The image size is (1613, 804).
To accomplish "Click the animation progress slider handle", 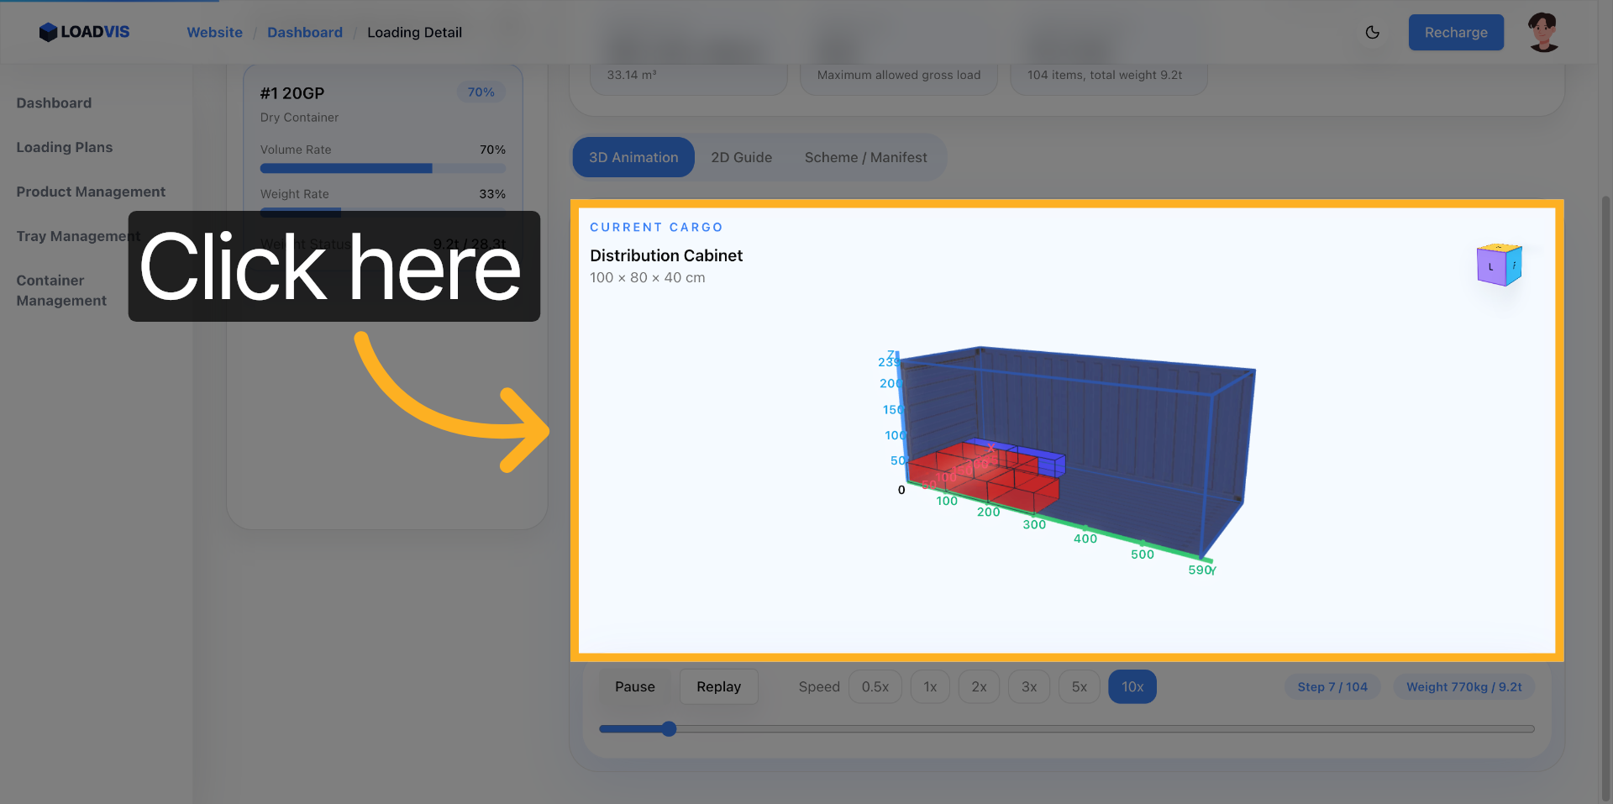I will pyautogui.click(x=669, y=728).
